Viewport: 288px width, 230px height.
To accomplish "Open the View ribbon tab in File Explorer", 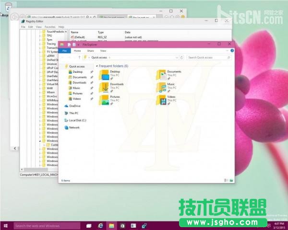I will pos(103,51).
